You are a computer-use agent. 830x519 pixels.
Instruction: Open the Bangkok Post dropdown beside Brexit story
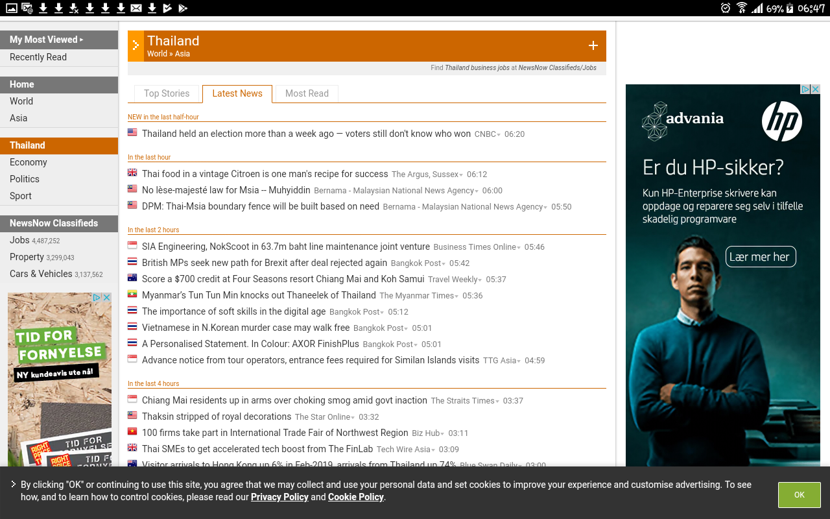tap(444, 264)
